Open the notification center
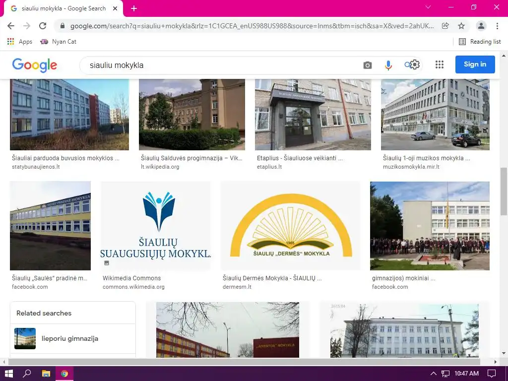 click(x=492, y=374)
